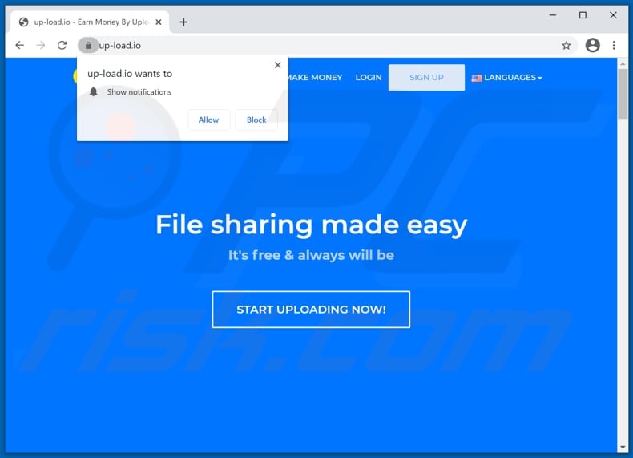The width and height of the screenshot is (633, 458).
Task: Click scrollbar down arrow
Action: (x=623, y=447)
